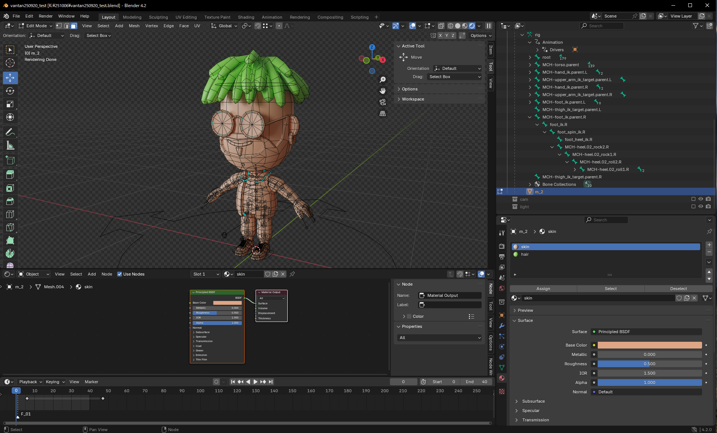Screen dimensions: 717x433
Task: Select the Measure tool
Action: (x=10, y=145)
